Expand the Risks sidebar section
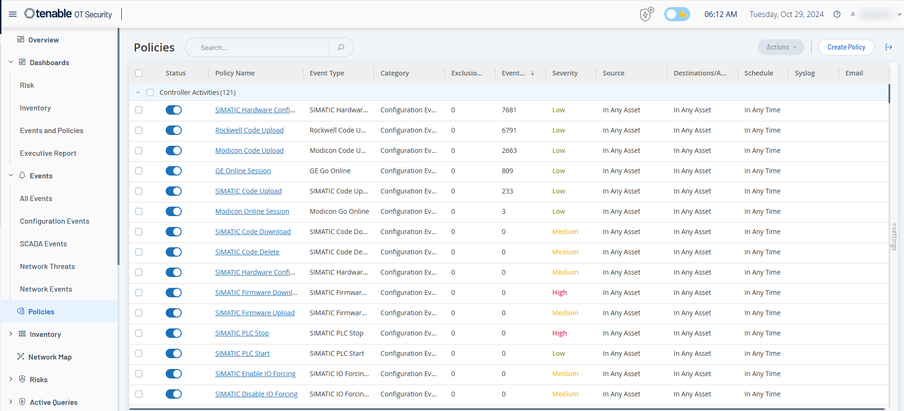 (11, 379)
